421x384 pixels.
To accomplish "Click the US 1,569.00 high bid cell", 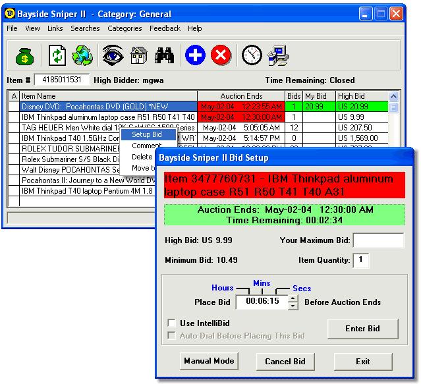I will tap(362, 138).
